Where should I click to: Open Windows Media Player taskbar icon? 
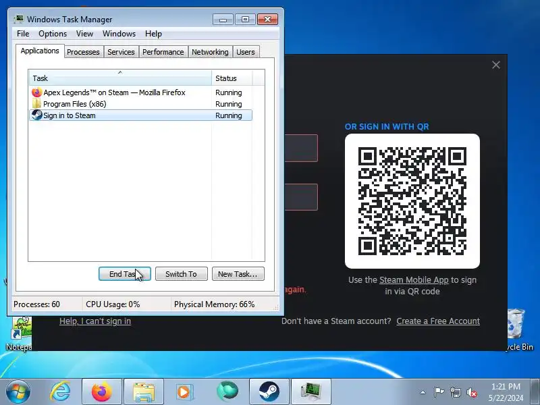coord(184,391)
